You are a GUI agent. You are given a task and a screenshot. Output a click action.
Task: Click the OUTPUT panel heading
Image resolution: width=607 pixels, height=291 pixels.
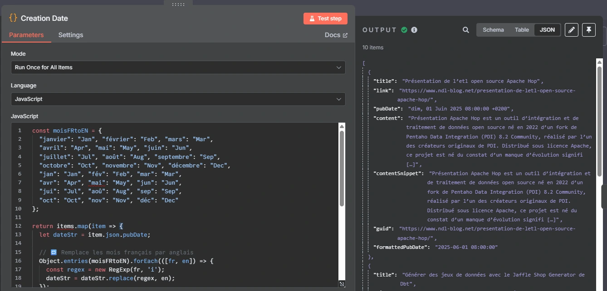click(x=380, y=30)
